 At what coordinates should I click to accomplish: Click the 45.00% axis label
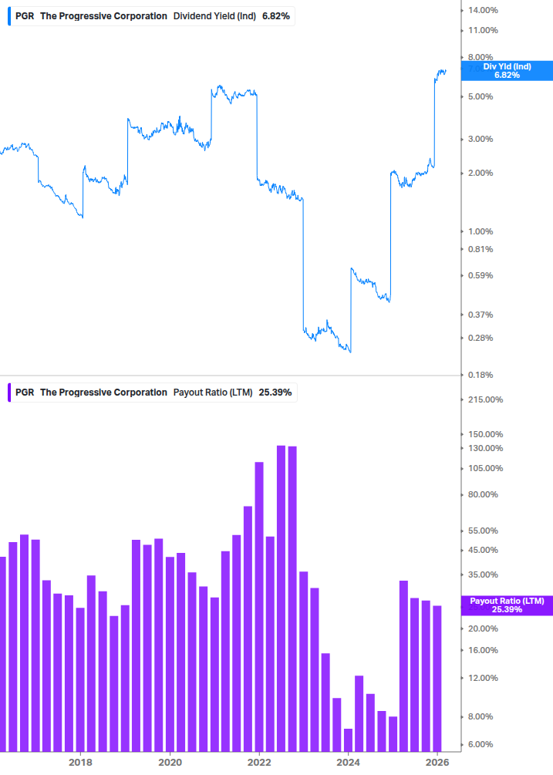pos(483,550)
